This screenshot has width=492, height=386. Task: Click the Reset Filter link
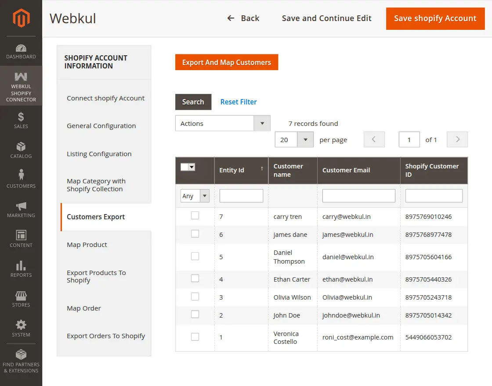pos(239,102)
